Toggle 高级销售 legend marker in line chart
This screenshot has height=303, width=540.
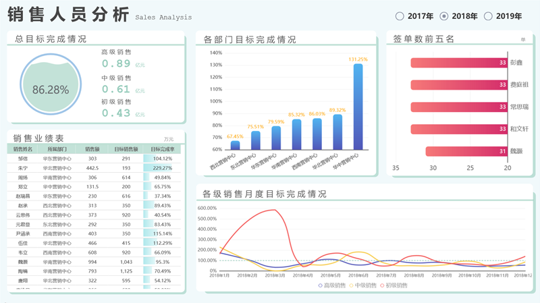coord(321,285)
